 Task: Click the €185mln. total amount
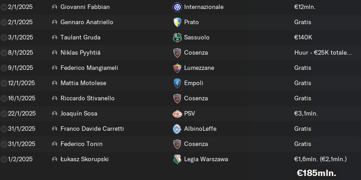[316, 173]
